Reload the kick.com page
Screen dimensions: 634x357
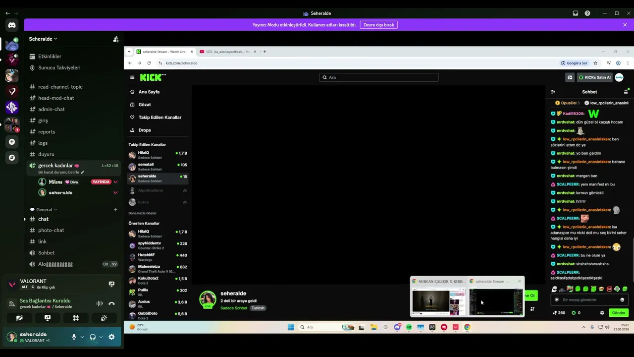[x=149, y=63]
